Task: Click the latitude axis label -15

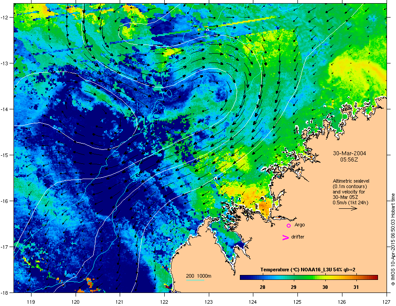Action: point(5,155)
